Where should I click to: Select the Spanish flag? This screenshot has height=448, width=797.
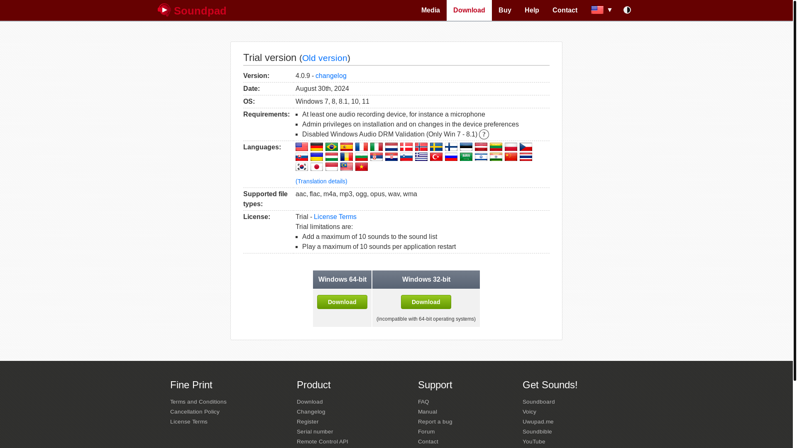click(347, 147)
